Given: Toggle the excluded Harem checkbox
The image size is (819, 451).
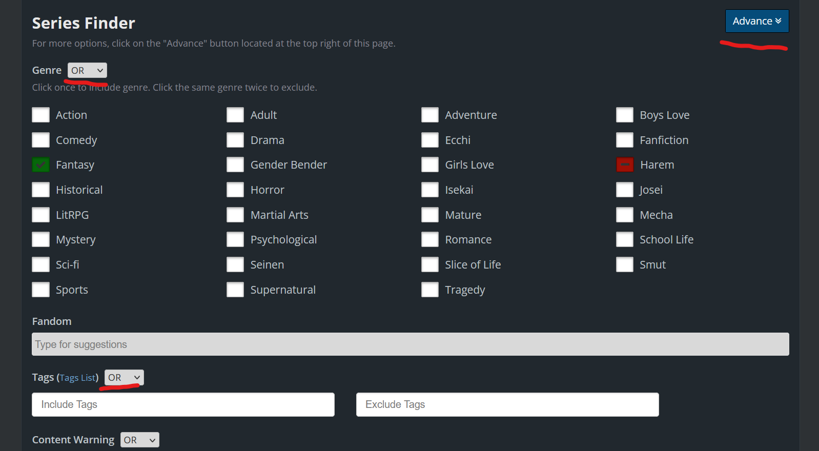Looking at the screenshot, I should [625, 165].
